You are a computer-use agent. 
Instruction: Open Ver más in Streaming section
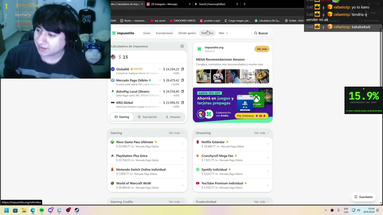[261, 133]
